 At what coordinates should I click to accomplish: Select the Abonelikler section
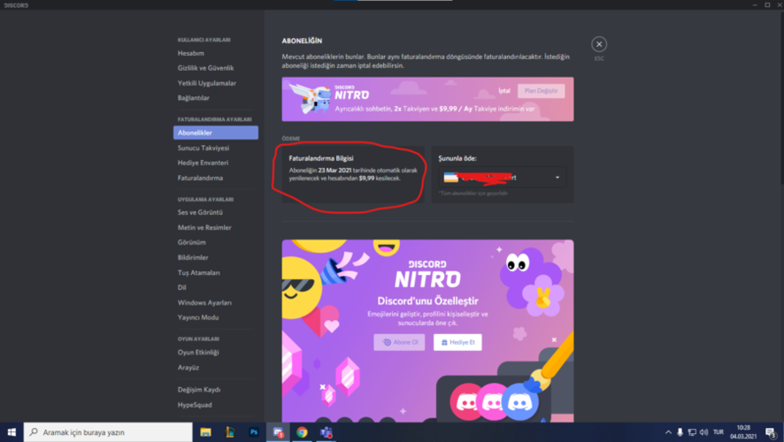[216, 133]
